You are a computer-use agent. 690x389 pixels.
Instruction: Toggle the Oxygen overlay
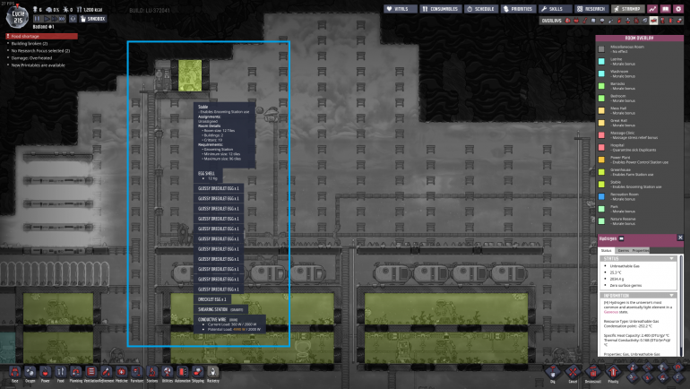[x=567, y=21]
